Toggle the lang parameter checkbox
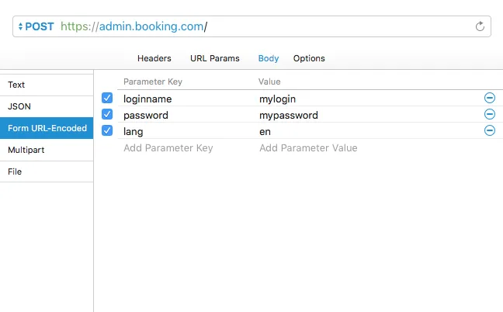 (x=107, y=131)
